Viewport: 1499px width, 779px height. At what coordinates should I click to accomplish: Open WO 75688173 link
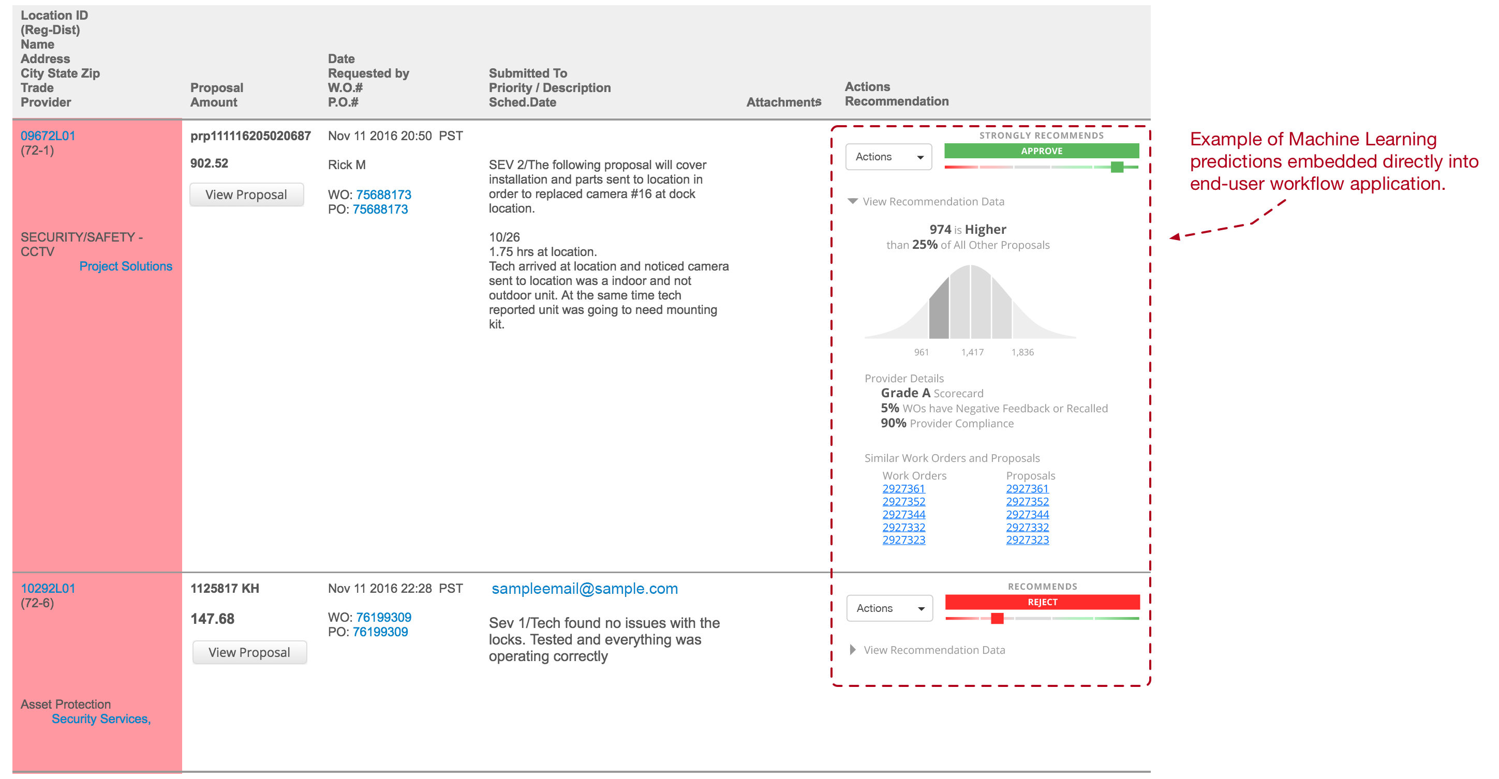pos(383,194)
